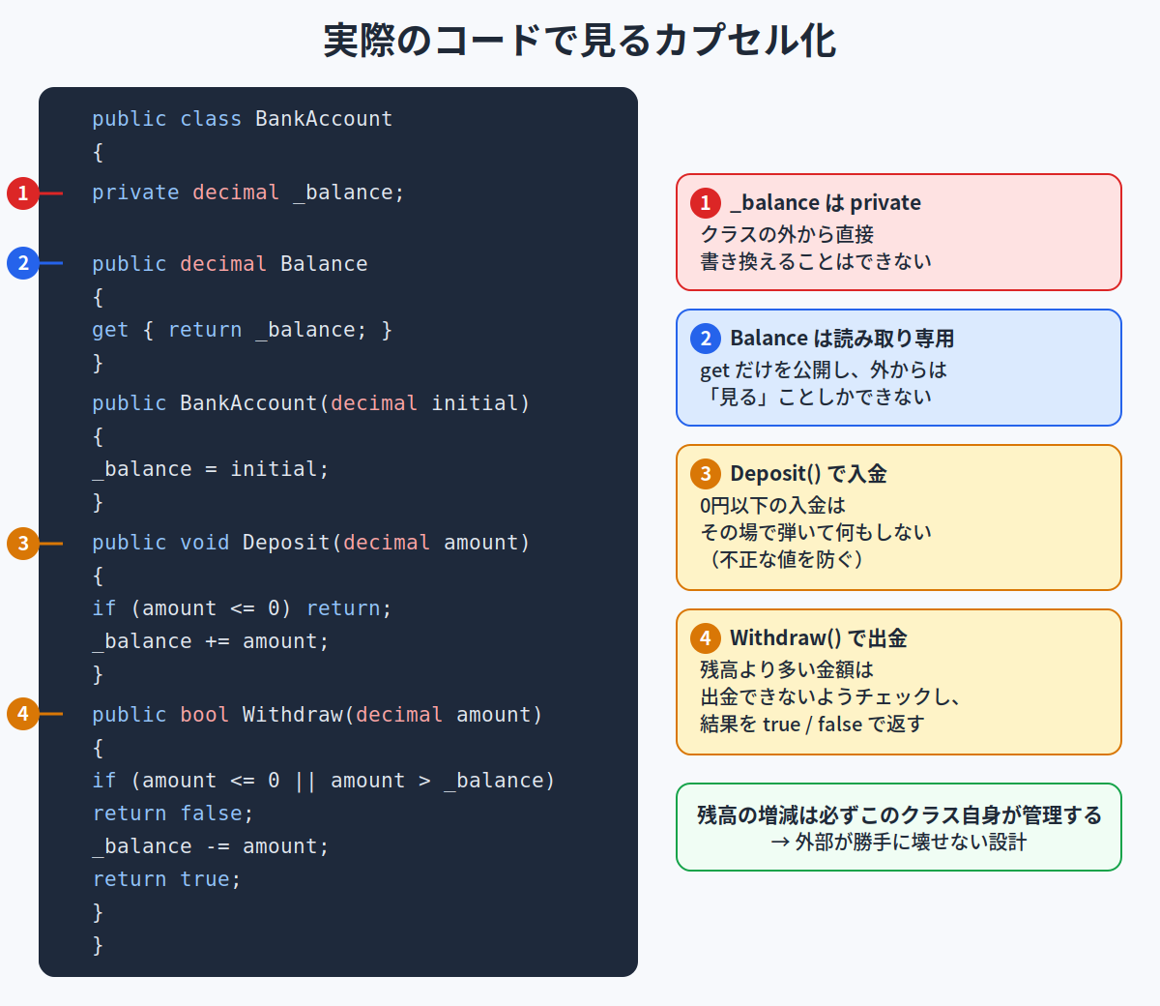Image resolution: width=1160 pixels, height=1006 pixels.
Task: Select "public void Deposit(decimal amount)" line
Action: pyautogui.click(x=311, y=543)
